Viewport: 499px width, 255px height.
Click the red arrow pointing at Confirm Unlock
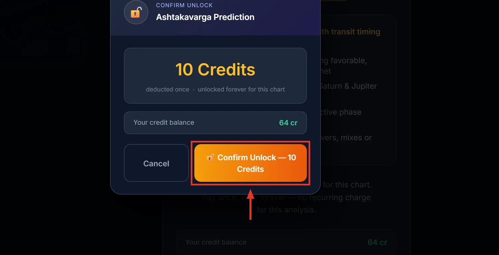click(x=250, y=204)
